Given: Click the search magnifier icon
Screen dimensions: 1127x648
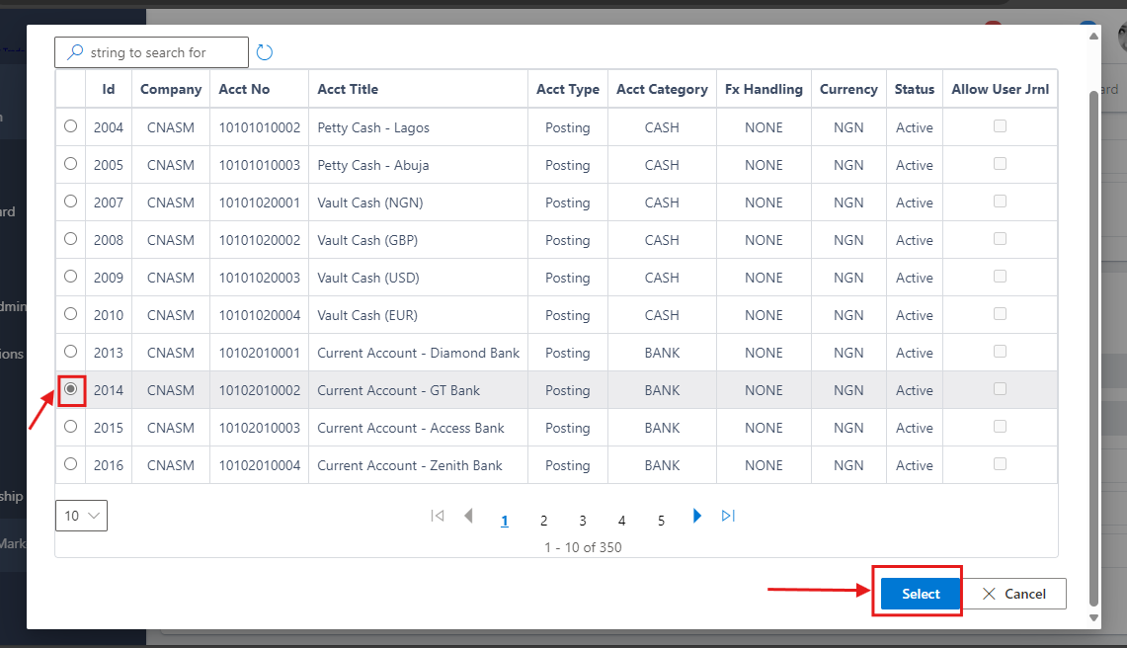Looking at the screenshot, I should 75,51.
